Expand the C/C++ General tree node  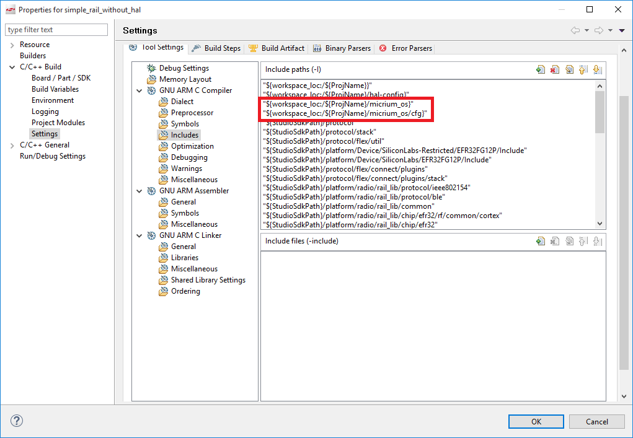click(x=12, y=146)
